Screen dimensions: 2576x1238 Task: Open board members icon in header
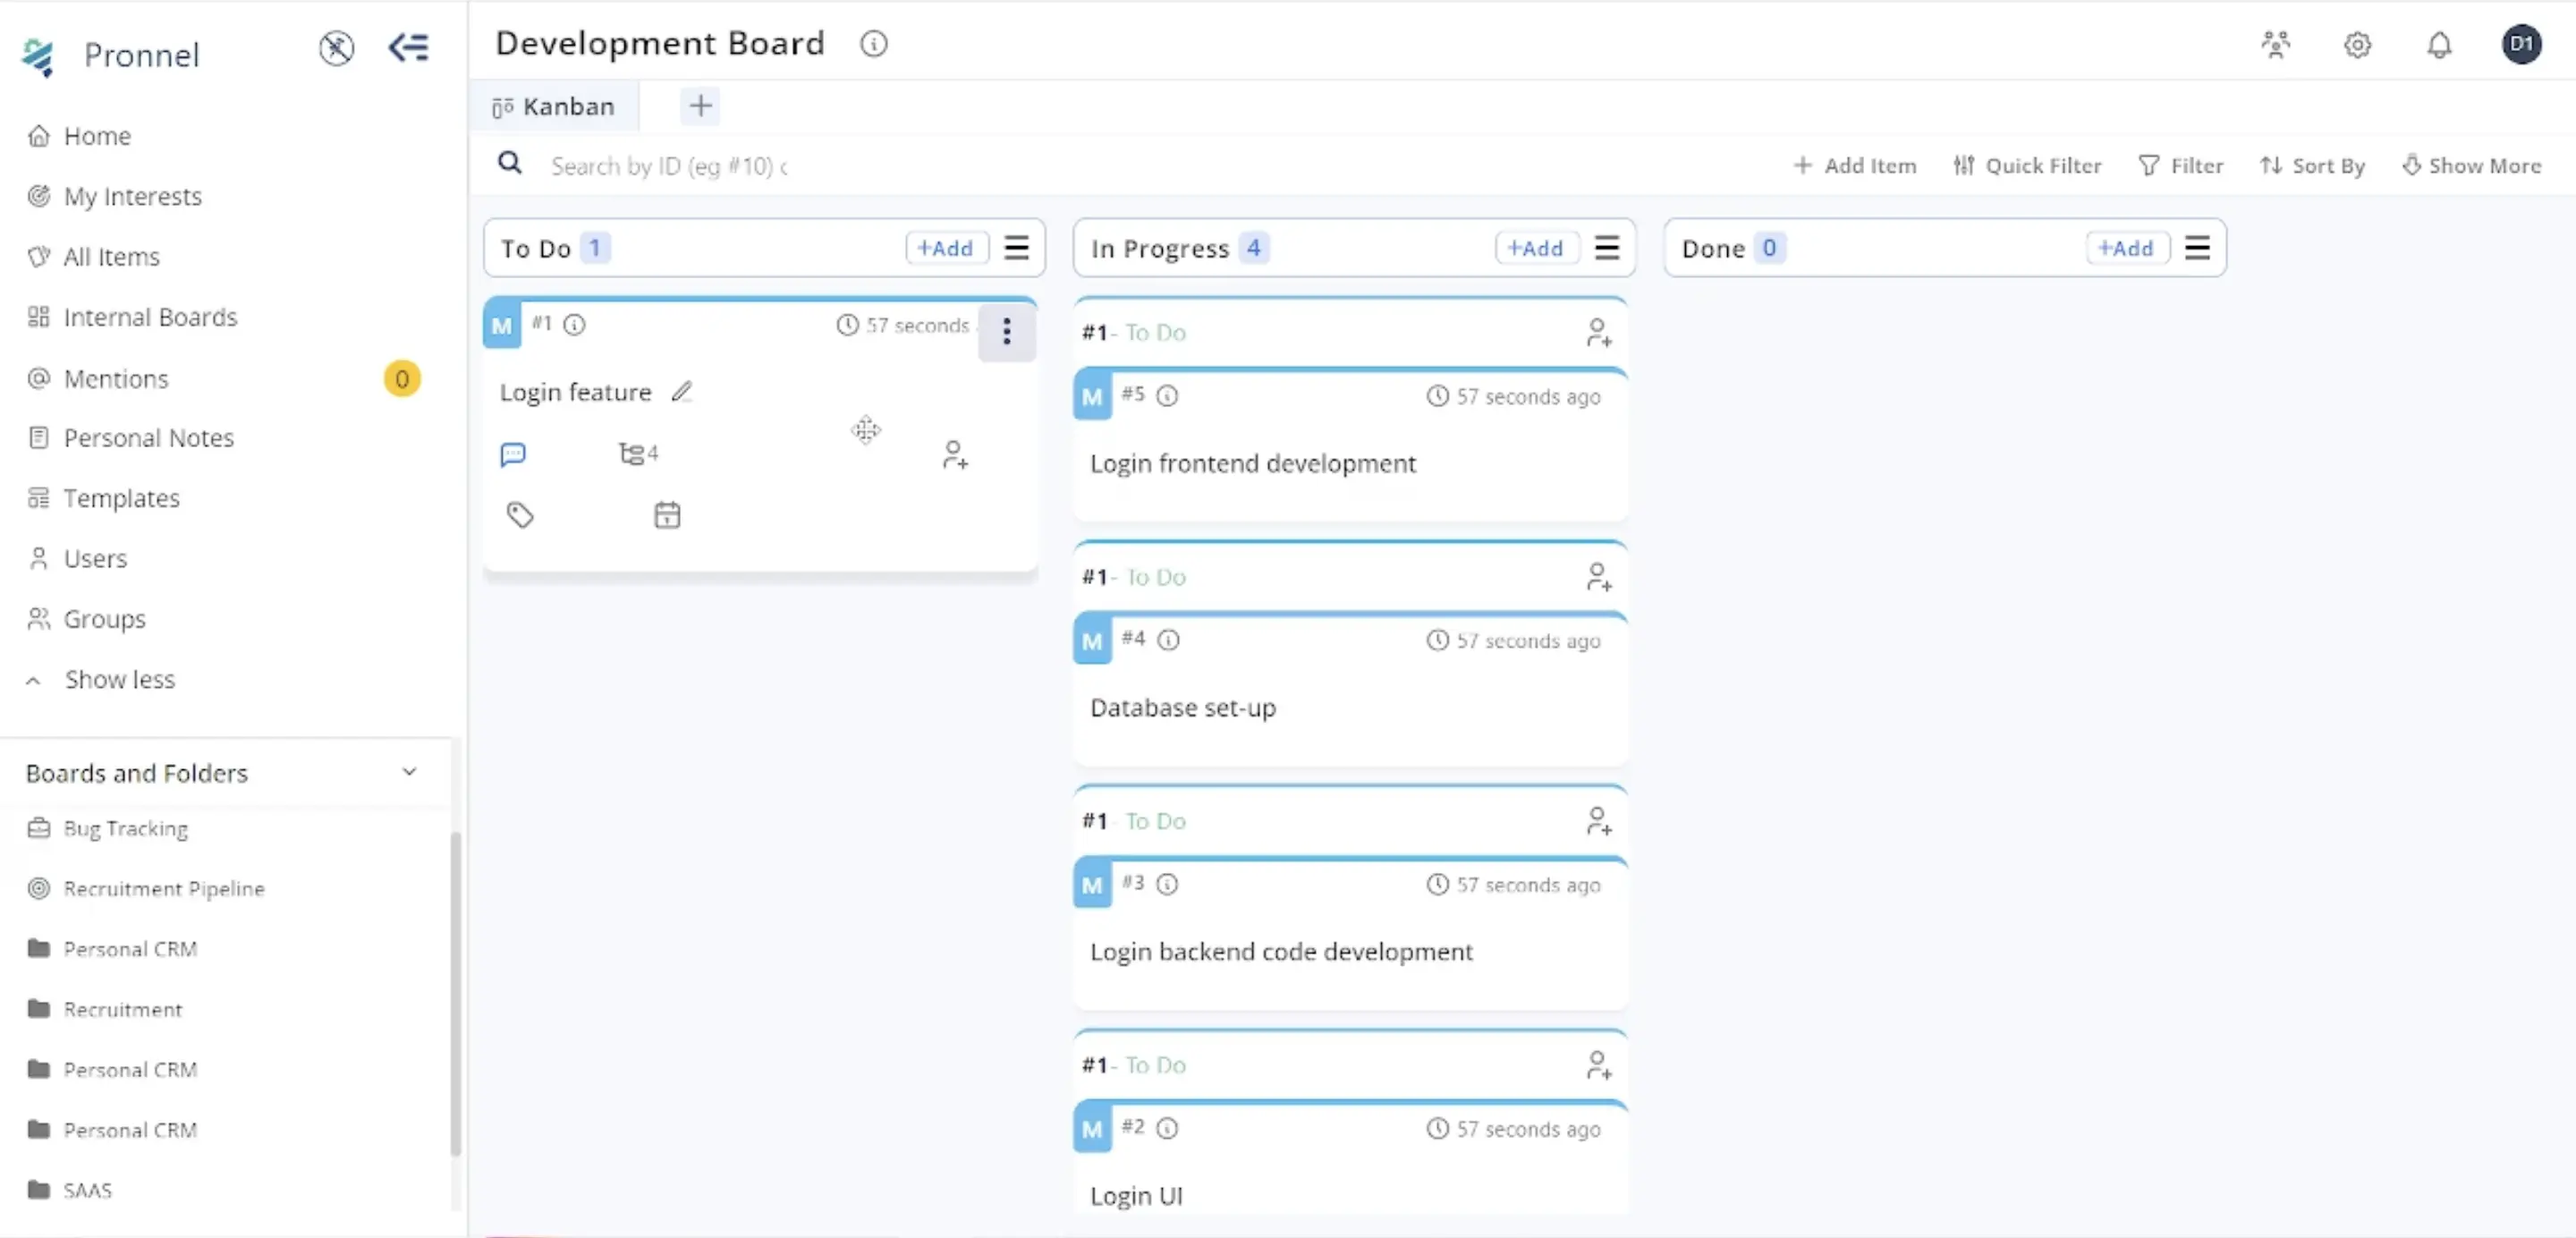point(2275,45)
